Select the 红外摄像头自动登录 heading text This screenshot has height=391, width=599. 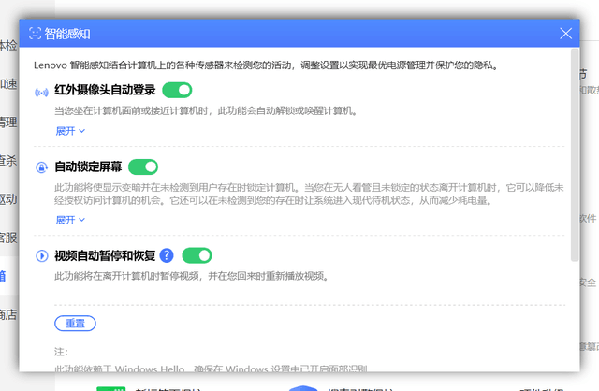point(105,90)
